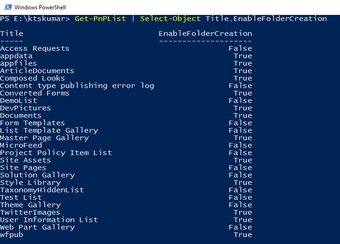Viewport: 340px width, 244px height.
Task: Click Content type publishing error log entry
Action: point(77,86)
